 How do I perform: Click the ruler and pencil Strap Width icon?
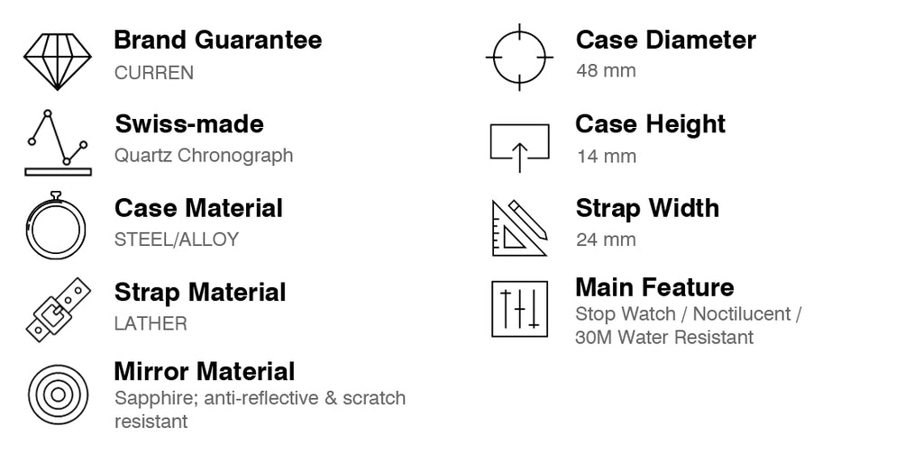[520, 228]
